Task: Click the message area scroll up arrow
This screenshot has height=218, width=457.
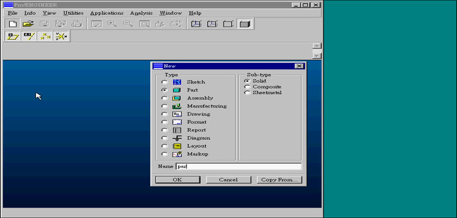Action: [x=317, y=46]
